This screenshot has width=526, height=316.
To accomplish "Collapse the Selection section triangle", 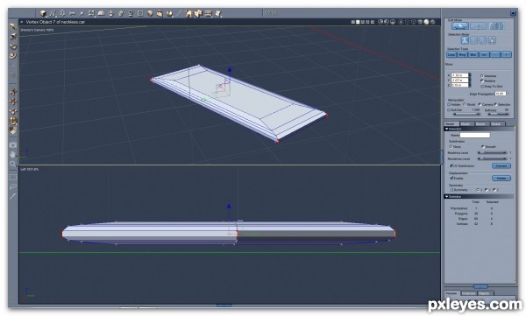I will pos(446,129).
